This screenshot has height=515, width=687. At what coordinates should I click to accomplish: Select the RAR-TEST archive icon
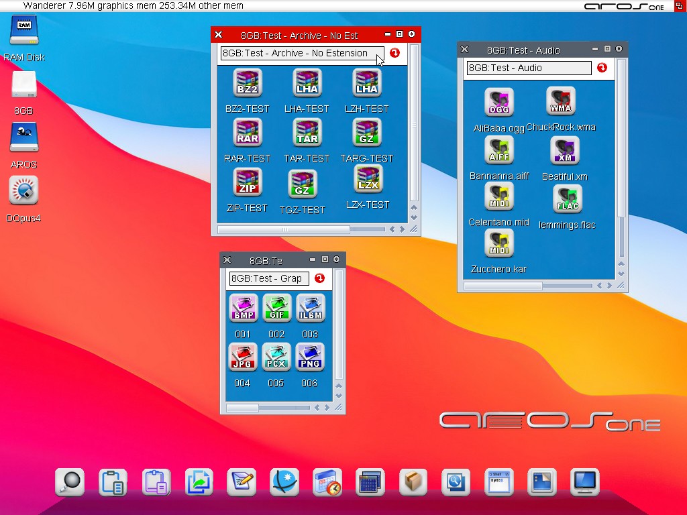pos(247,133)
